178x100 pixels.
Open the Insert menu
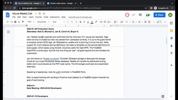coord(31,17)
